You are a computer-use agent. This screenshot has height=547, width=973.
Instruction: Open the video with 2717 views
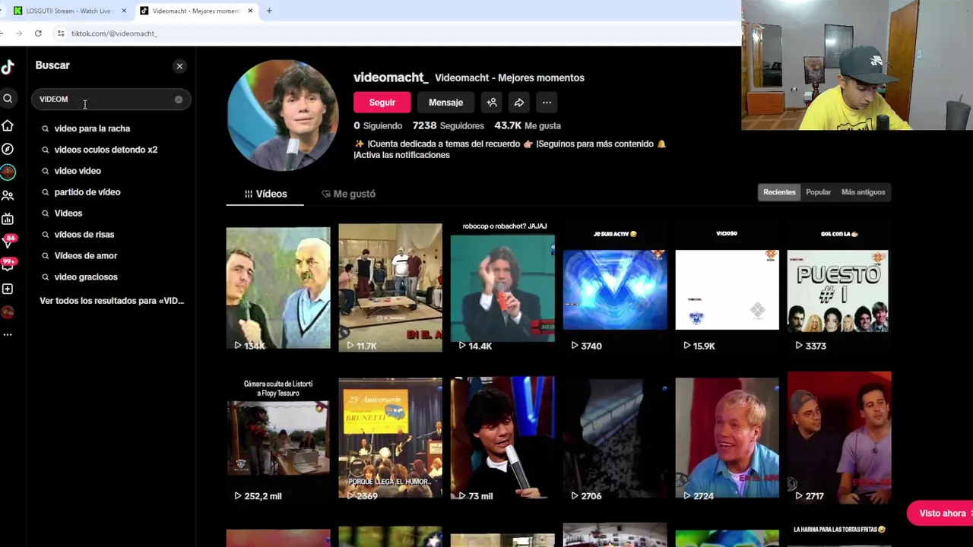[x=839, y=438]
